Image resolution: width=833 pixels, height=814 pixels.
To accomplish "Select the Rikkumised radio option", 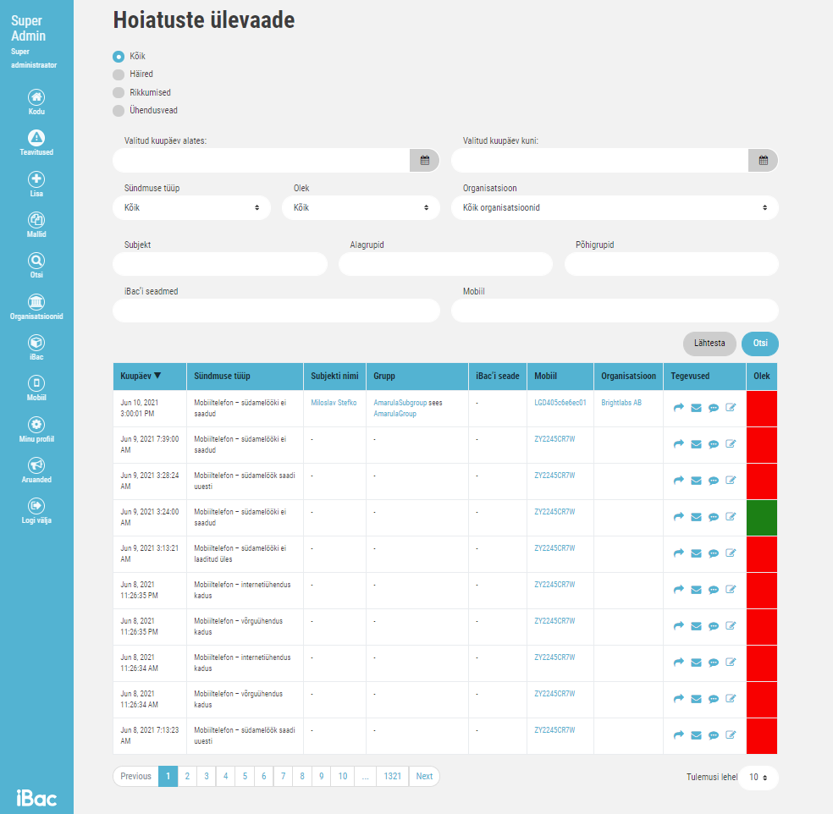I will click(119, 92).
